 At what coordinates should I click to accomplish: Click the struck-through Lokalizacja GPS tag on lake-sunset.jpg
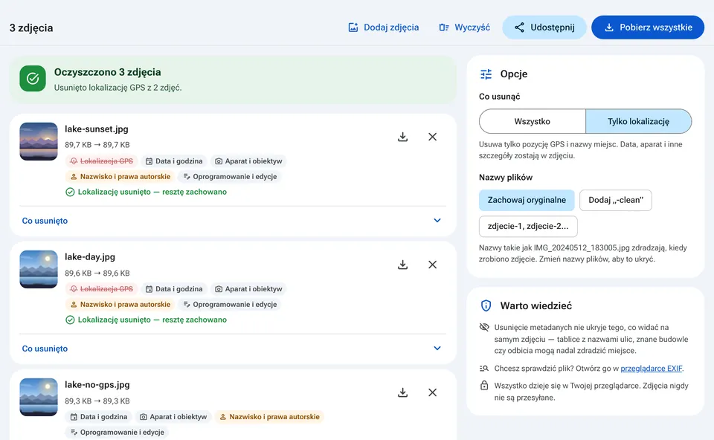[102, 161]
